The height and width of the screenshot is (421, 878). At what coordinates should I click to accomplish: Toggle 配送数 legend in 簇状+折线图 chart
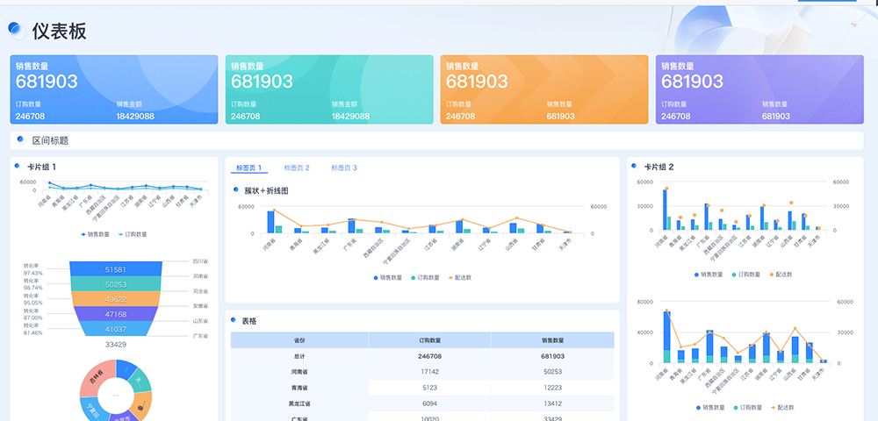[x=460, y=277]
